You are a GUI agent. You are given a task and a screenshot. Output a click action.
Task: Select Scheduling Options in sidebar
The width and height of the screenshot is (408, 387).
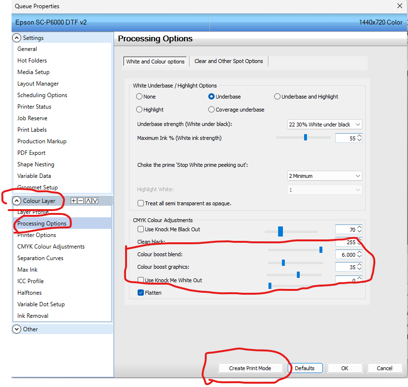tap(42, 95)
